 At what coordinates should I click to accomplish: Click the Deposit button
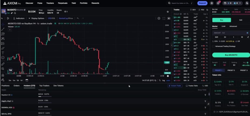pyautogui.click(x=202, y=3)
